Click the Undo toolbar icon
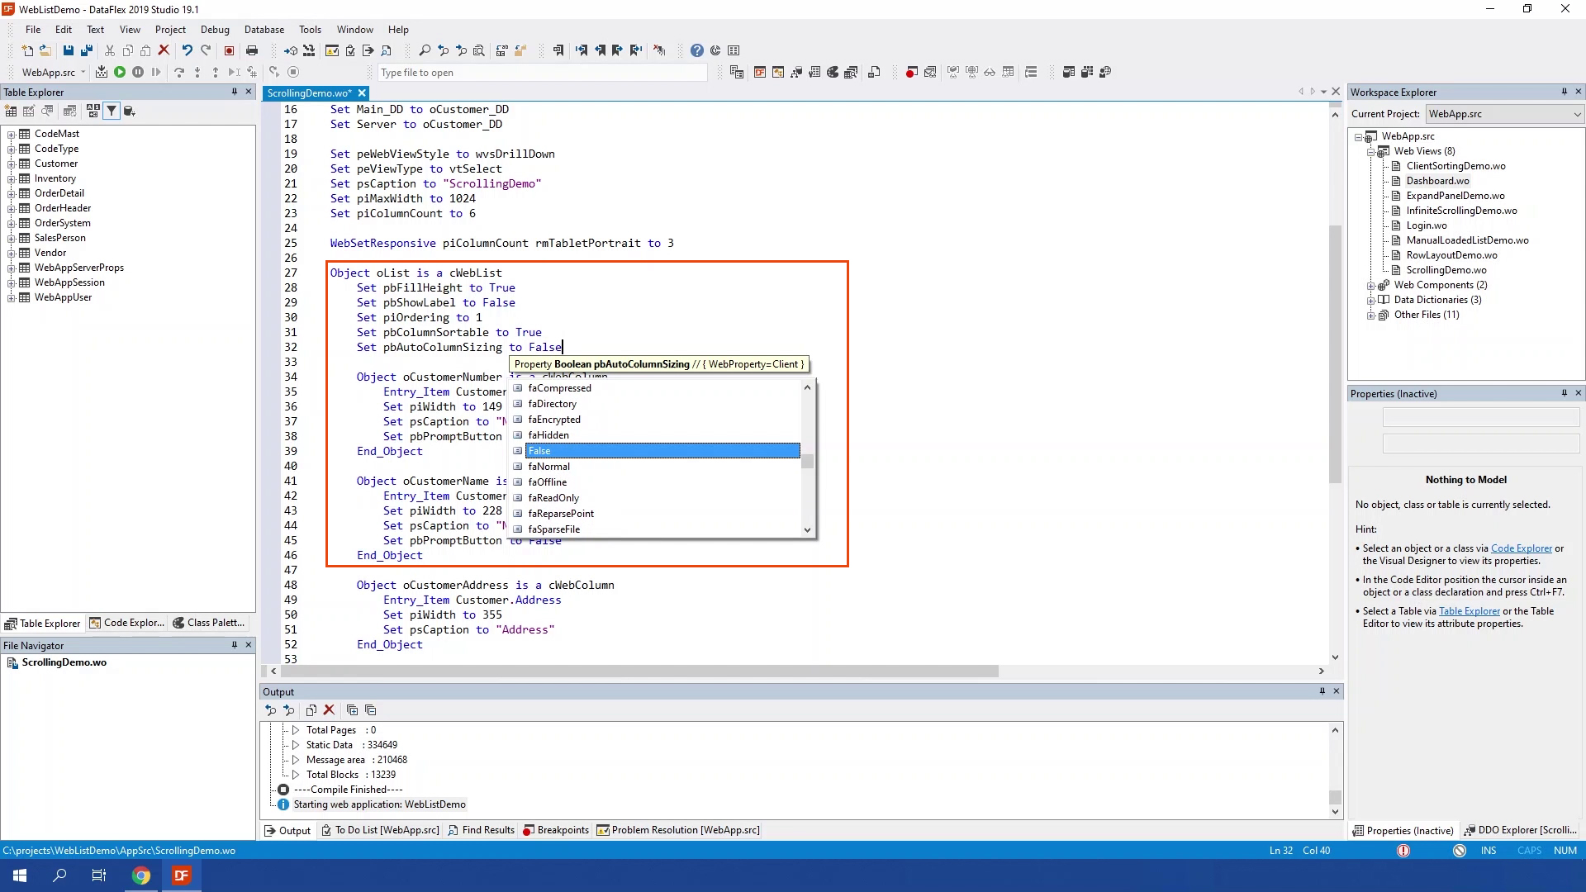The width and height of the screenshot is (1586, 892). [x=188, y=50]
